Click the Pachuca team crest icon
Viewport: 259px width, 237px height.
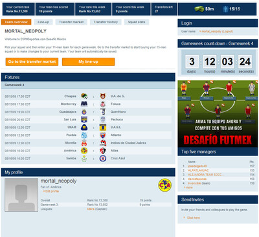coord(103,119)
